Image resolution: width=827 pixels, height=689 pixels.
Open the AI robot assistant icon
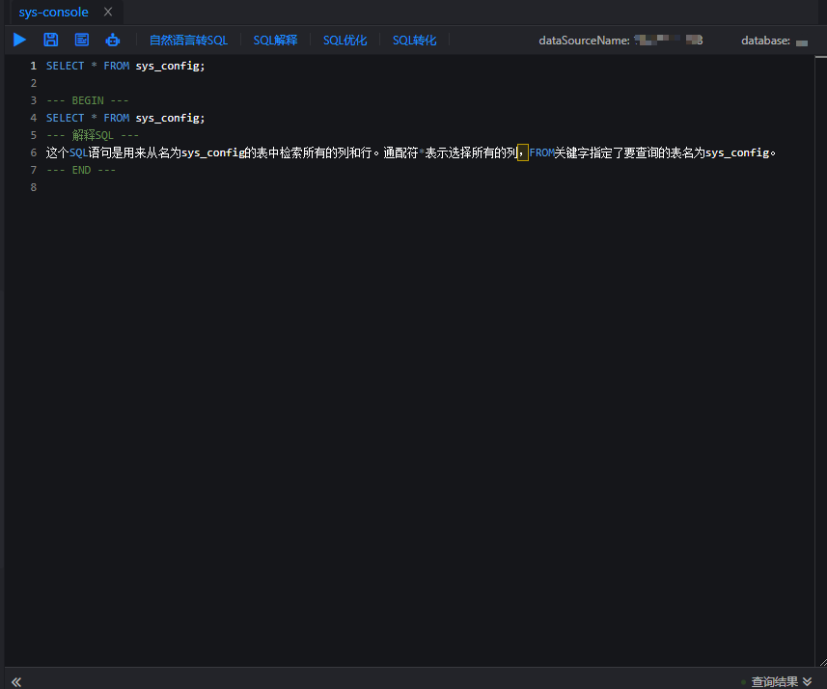(112, 40)
